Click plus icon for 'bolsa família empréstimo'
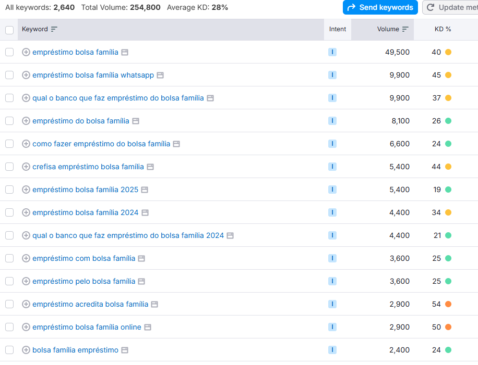Viewport: 478px width, 365px height. (x=26, y=350)
